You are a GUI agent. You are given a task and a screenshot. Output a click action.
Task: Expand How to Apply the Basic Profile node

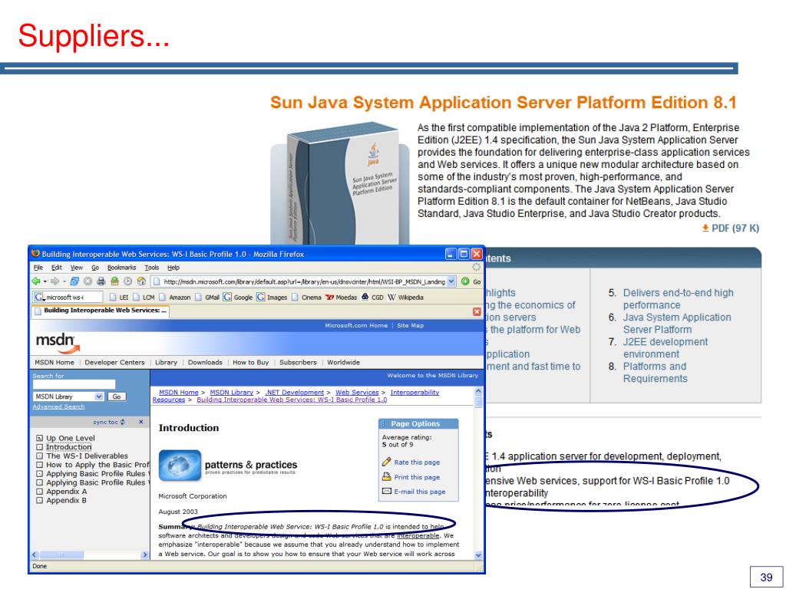pyautogui.click(x=40, y=465)
